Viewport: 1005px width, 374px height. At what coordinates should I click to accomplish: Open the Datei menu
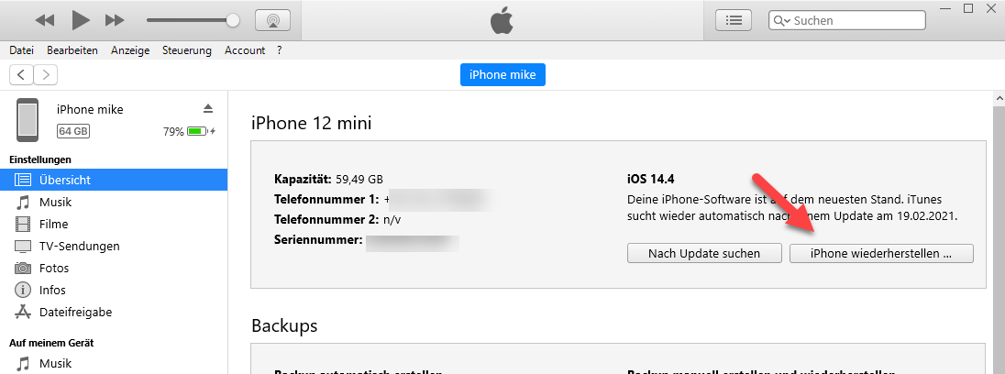point(21,50)
